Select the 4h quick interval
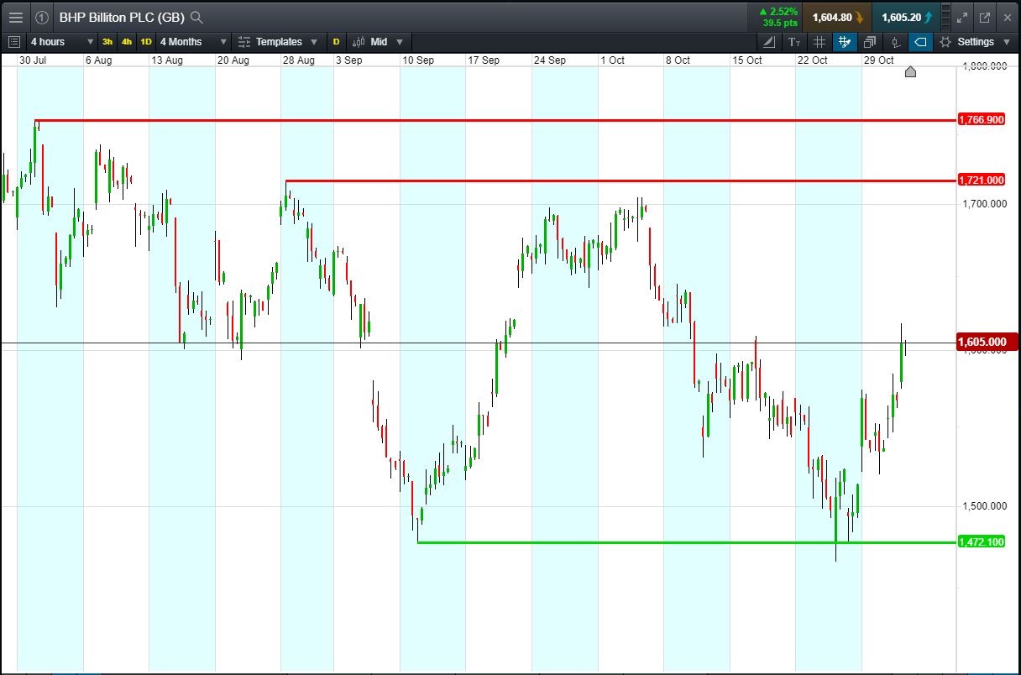The image size is (1021, 675). point(127,41)
